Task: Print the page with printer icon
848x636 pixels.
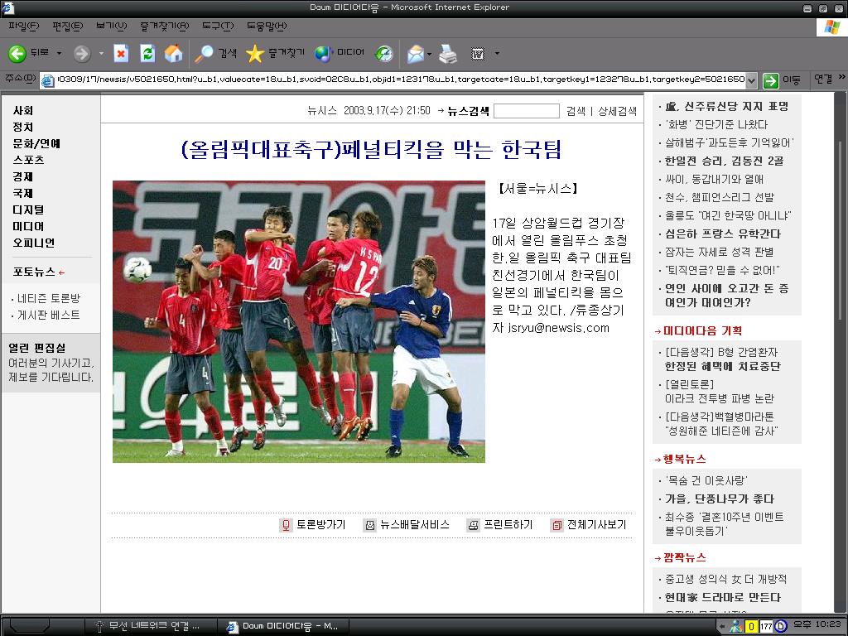Action: click(x=448, y=54)
